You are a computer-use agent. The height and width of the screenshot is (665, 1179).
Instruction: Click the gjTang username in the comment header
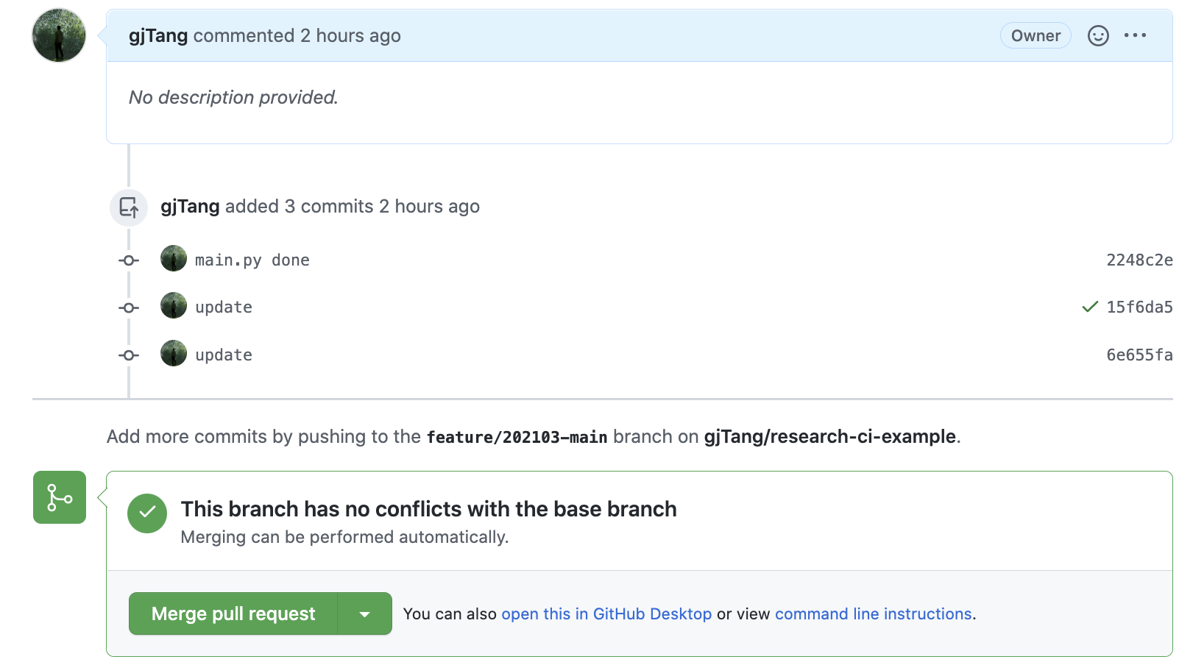(158, 35)
